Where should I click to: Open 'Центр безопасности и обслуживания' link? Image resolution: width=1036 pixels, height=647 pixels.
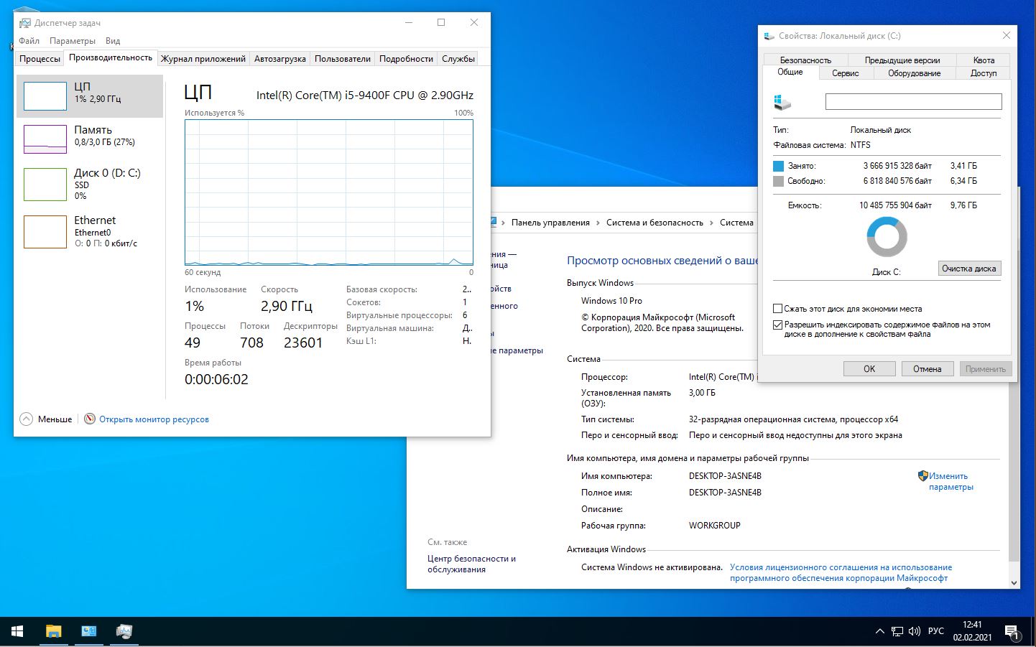[x=471, y=564]
